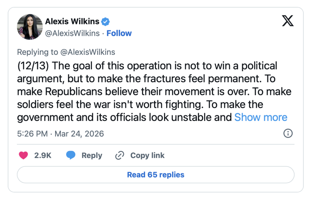Follow Alexis Wilkins via the Follow link
The image size is (312, 201).
119,33
